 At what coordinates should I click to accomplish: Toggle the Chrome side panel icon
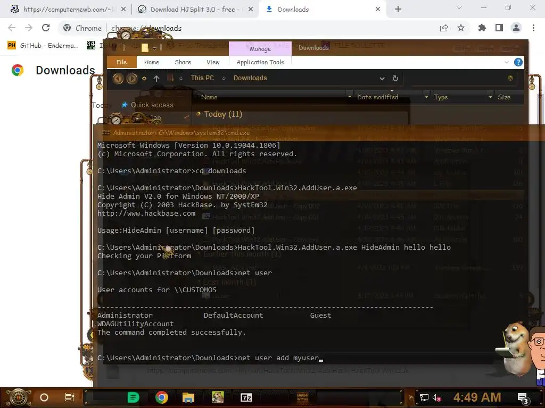tap(499, 28)
